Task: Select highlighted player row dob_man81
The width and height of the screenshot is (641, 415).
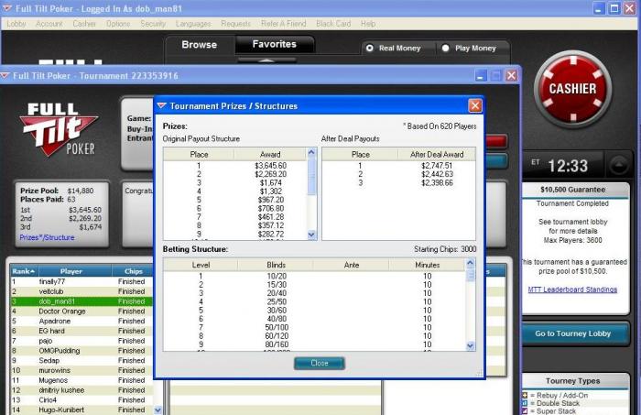Action: (81, 301)
